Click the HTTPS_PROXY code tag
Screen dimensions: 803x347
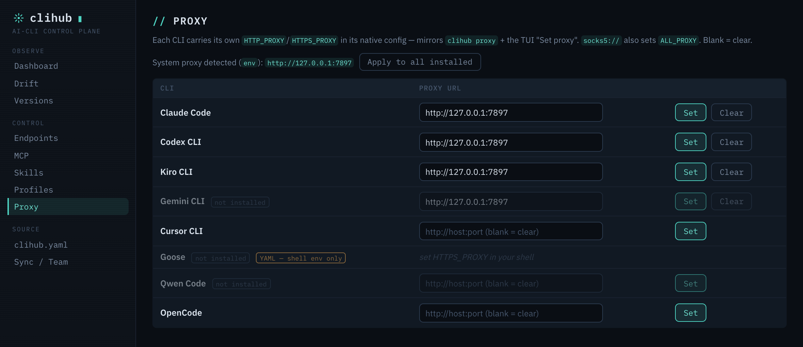pyautogui.click(x=314, y=40)
